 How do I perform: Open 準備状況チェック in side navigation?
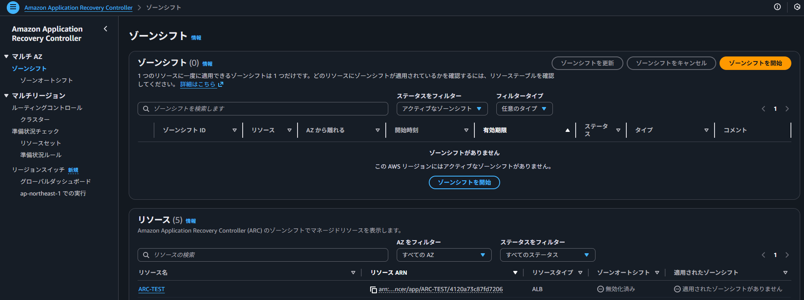35,131
